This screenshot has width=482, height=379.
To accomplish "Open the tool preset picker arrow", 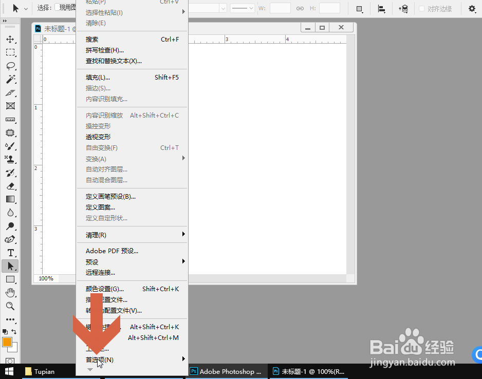I will click(x=26, y=9).
